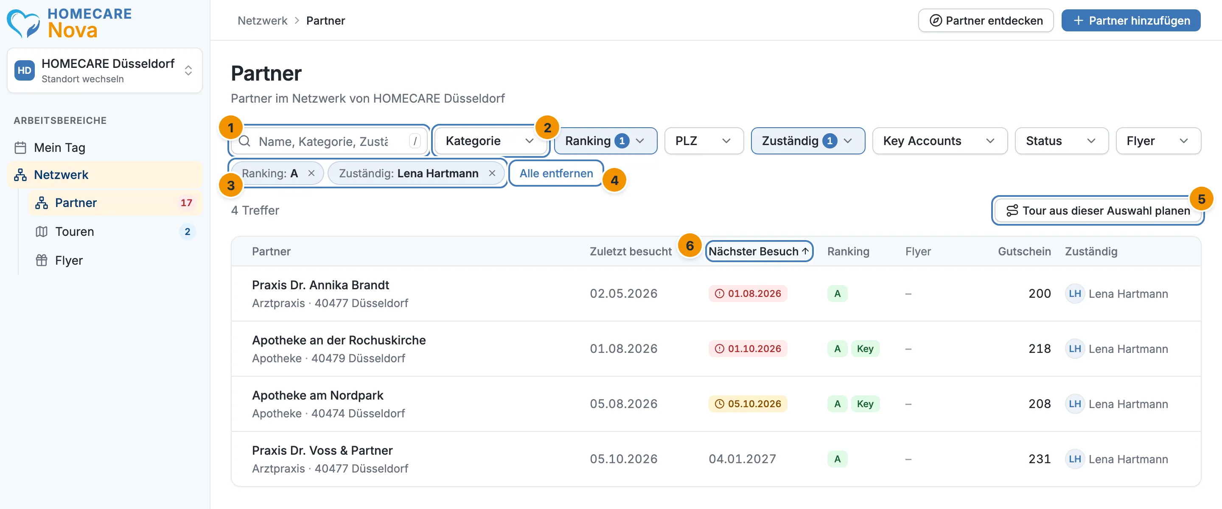Remove the Ranking: A filter chip

click(x=311, y=173)
